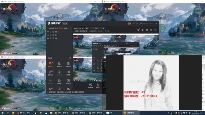Screen dimensions: 205x115
Task: Open the notification center icon
Action: [202, 113]
